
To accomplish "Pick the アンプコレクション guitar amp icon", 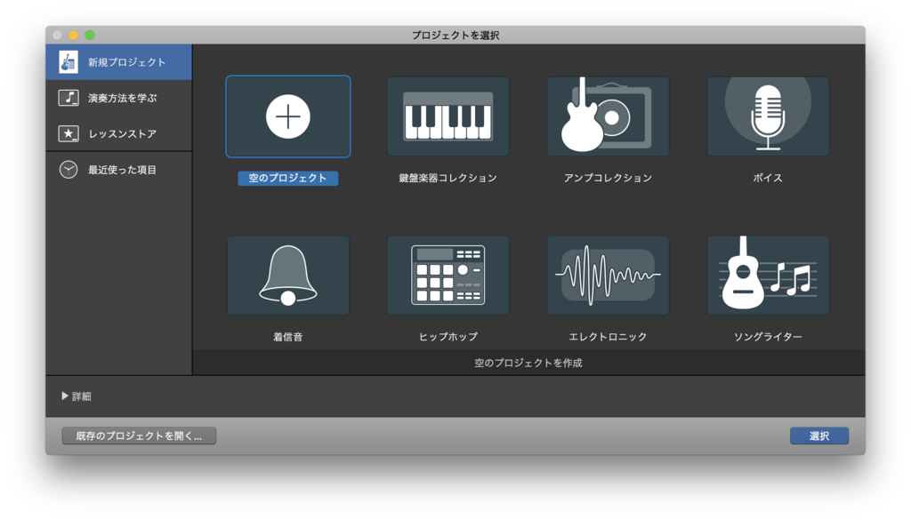I will click(608, 116).
